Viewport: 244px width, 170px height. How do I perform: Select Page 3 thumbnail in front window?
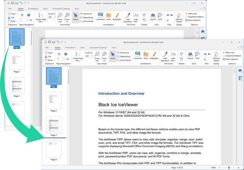tap(54, 125)
